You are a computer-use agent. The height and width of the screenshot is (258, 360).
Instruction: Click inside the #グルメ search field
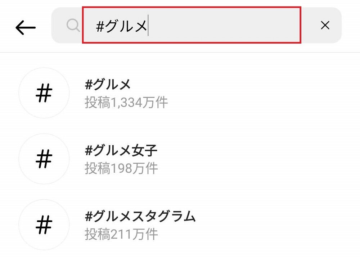click(x=191, y=25)
